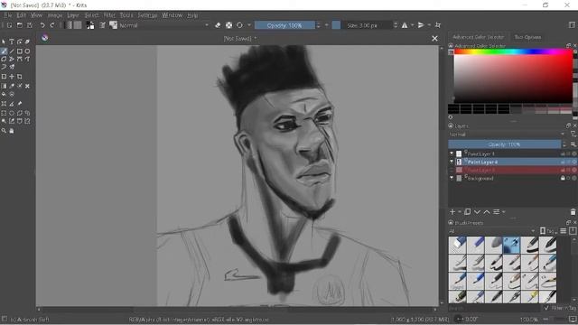
Task: Open the Edit menu
Action: coord(21,15)
